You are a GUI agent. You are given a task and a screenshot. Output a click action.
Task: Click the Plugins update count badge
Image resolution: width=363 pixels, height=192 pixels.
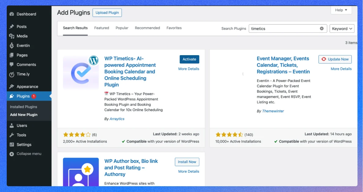click(34, 96)
